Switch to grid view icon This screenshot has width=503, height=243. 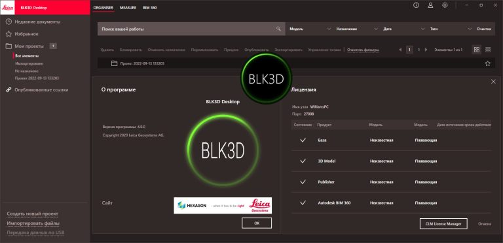(477, 50)
